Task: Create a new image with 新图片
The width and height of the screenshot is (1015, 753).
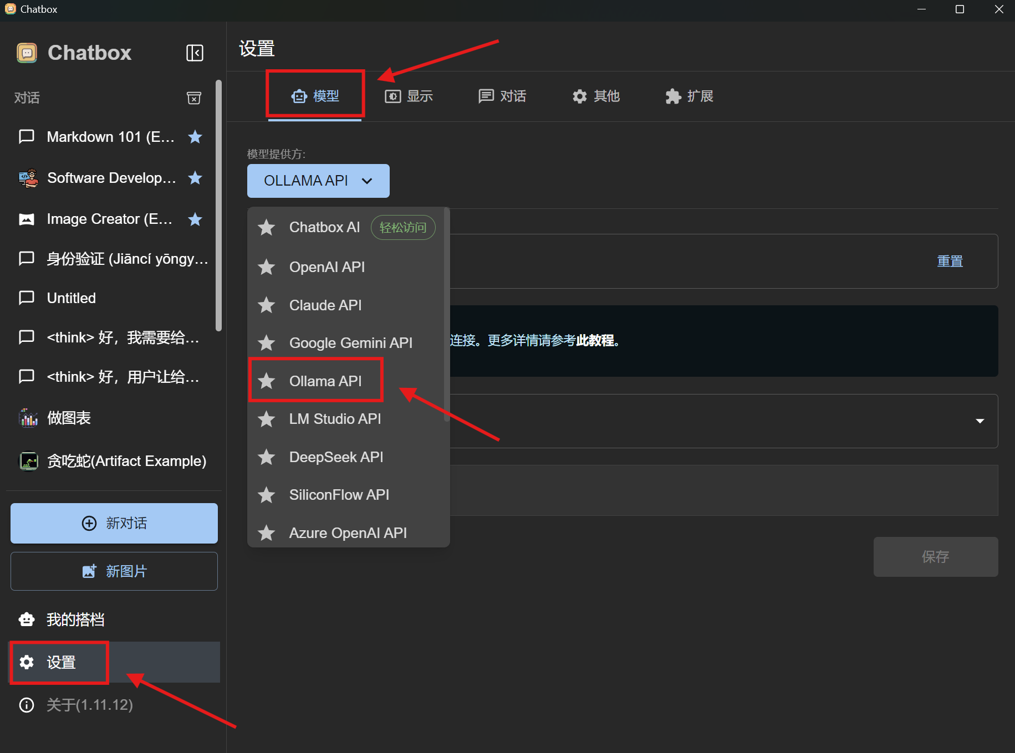Action: click(x=114, y=571)
